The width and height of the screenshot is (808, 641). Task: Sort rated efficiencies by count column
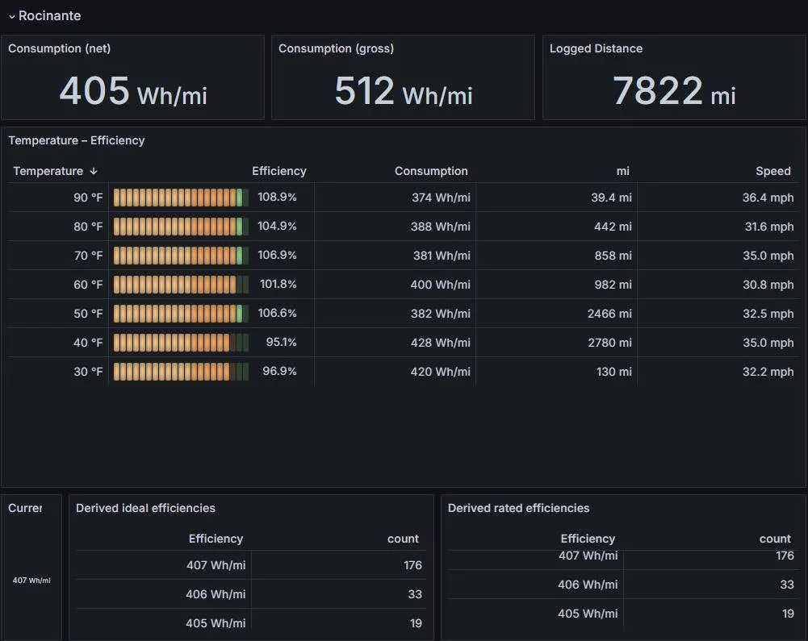[775, 539]
